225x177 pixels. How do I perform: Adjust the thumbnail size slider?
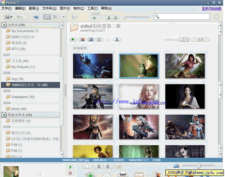(199, 166)
